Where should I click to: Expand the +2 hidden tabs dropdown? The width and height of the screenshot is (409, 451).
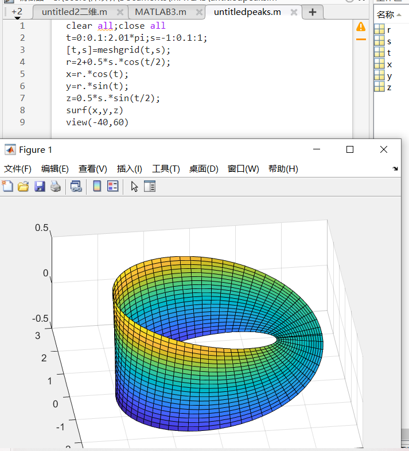[x=17, y=13]
